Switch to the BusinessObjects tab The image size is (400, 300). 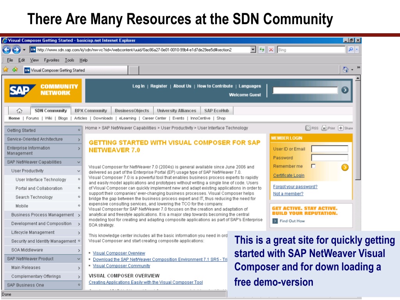(x=132, y=111)
